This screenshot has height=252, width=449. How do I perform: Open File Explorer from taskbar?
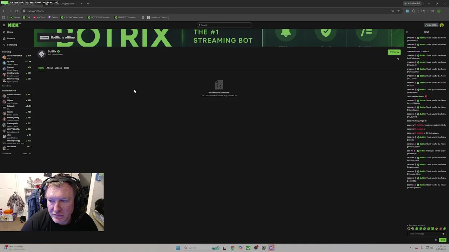tap(224, 248)
